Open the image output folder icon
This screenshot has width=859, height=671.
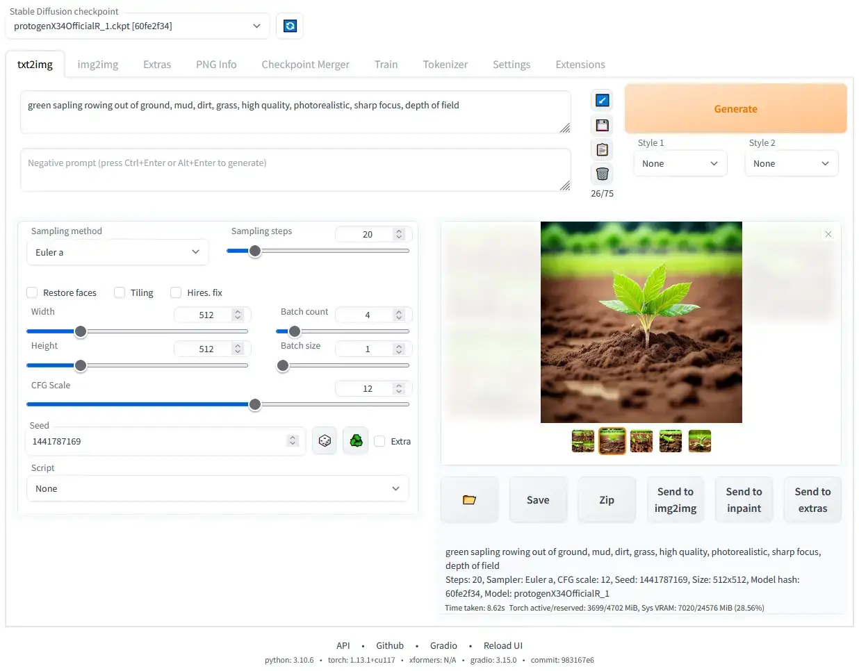click(469, 499)
